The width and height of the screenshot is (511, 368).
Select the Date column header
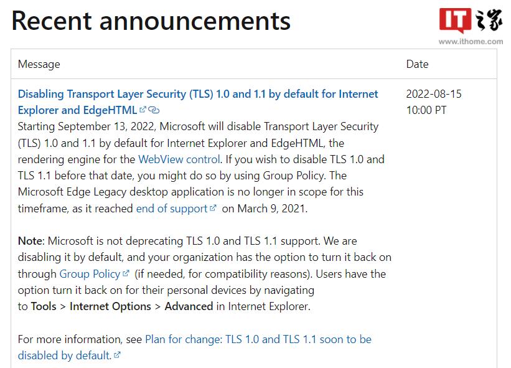click(x=417, y=64)
